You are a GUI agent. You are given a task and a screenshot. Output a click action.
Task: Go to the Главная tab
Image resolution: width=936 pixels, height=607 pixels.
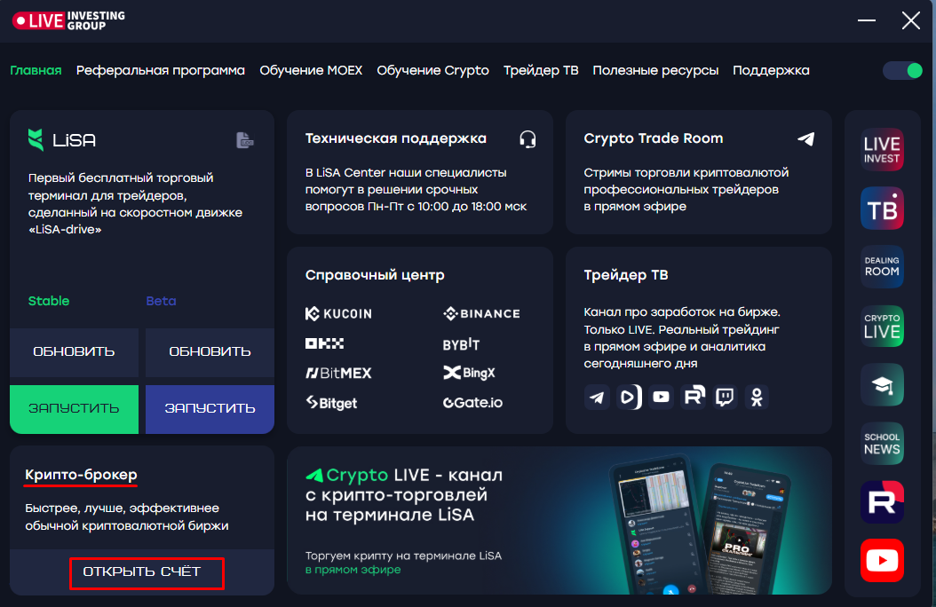[36, 70]
